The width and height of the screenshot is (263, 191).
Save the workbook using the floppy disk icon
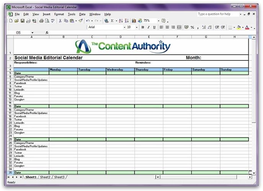coord(23,21)
